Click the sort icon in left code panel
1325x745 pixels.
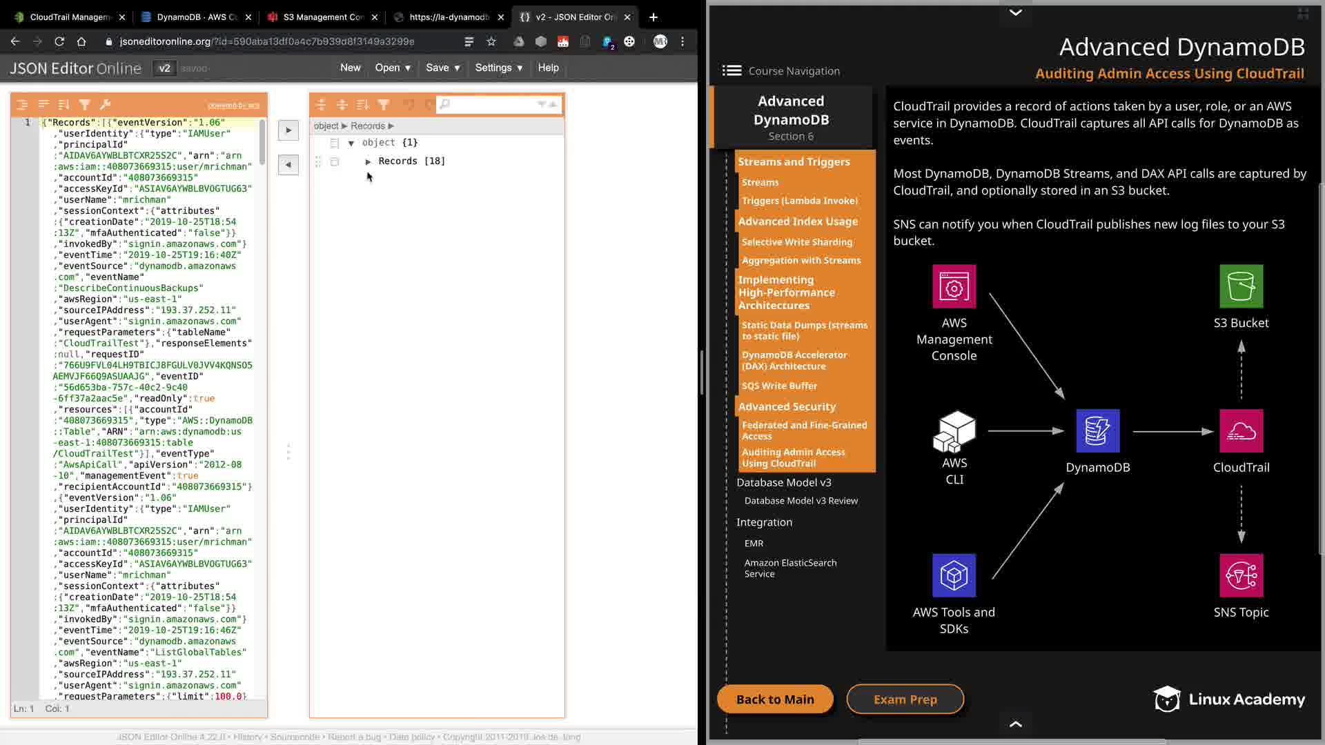[x=64, y=104]
